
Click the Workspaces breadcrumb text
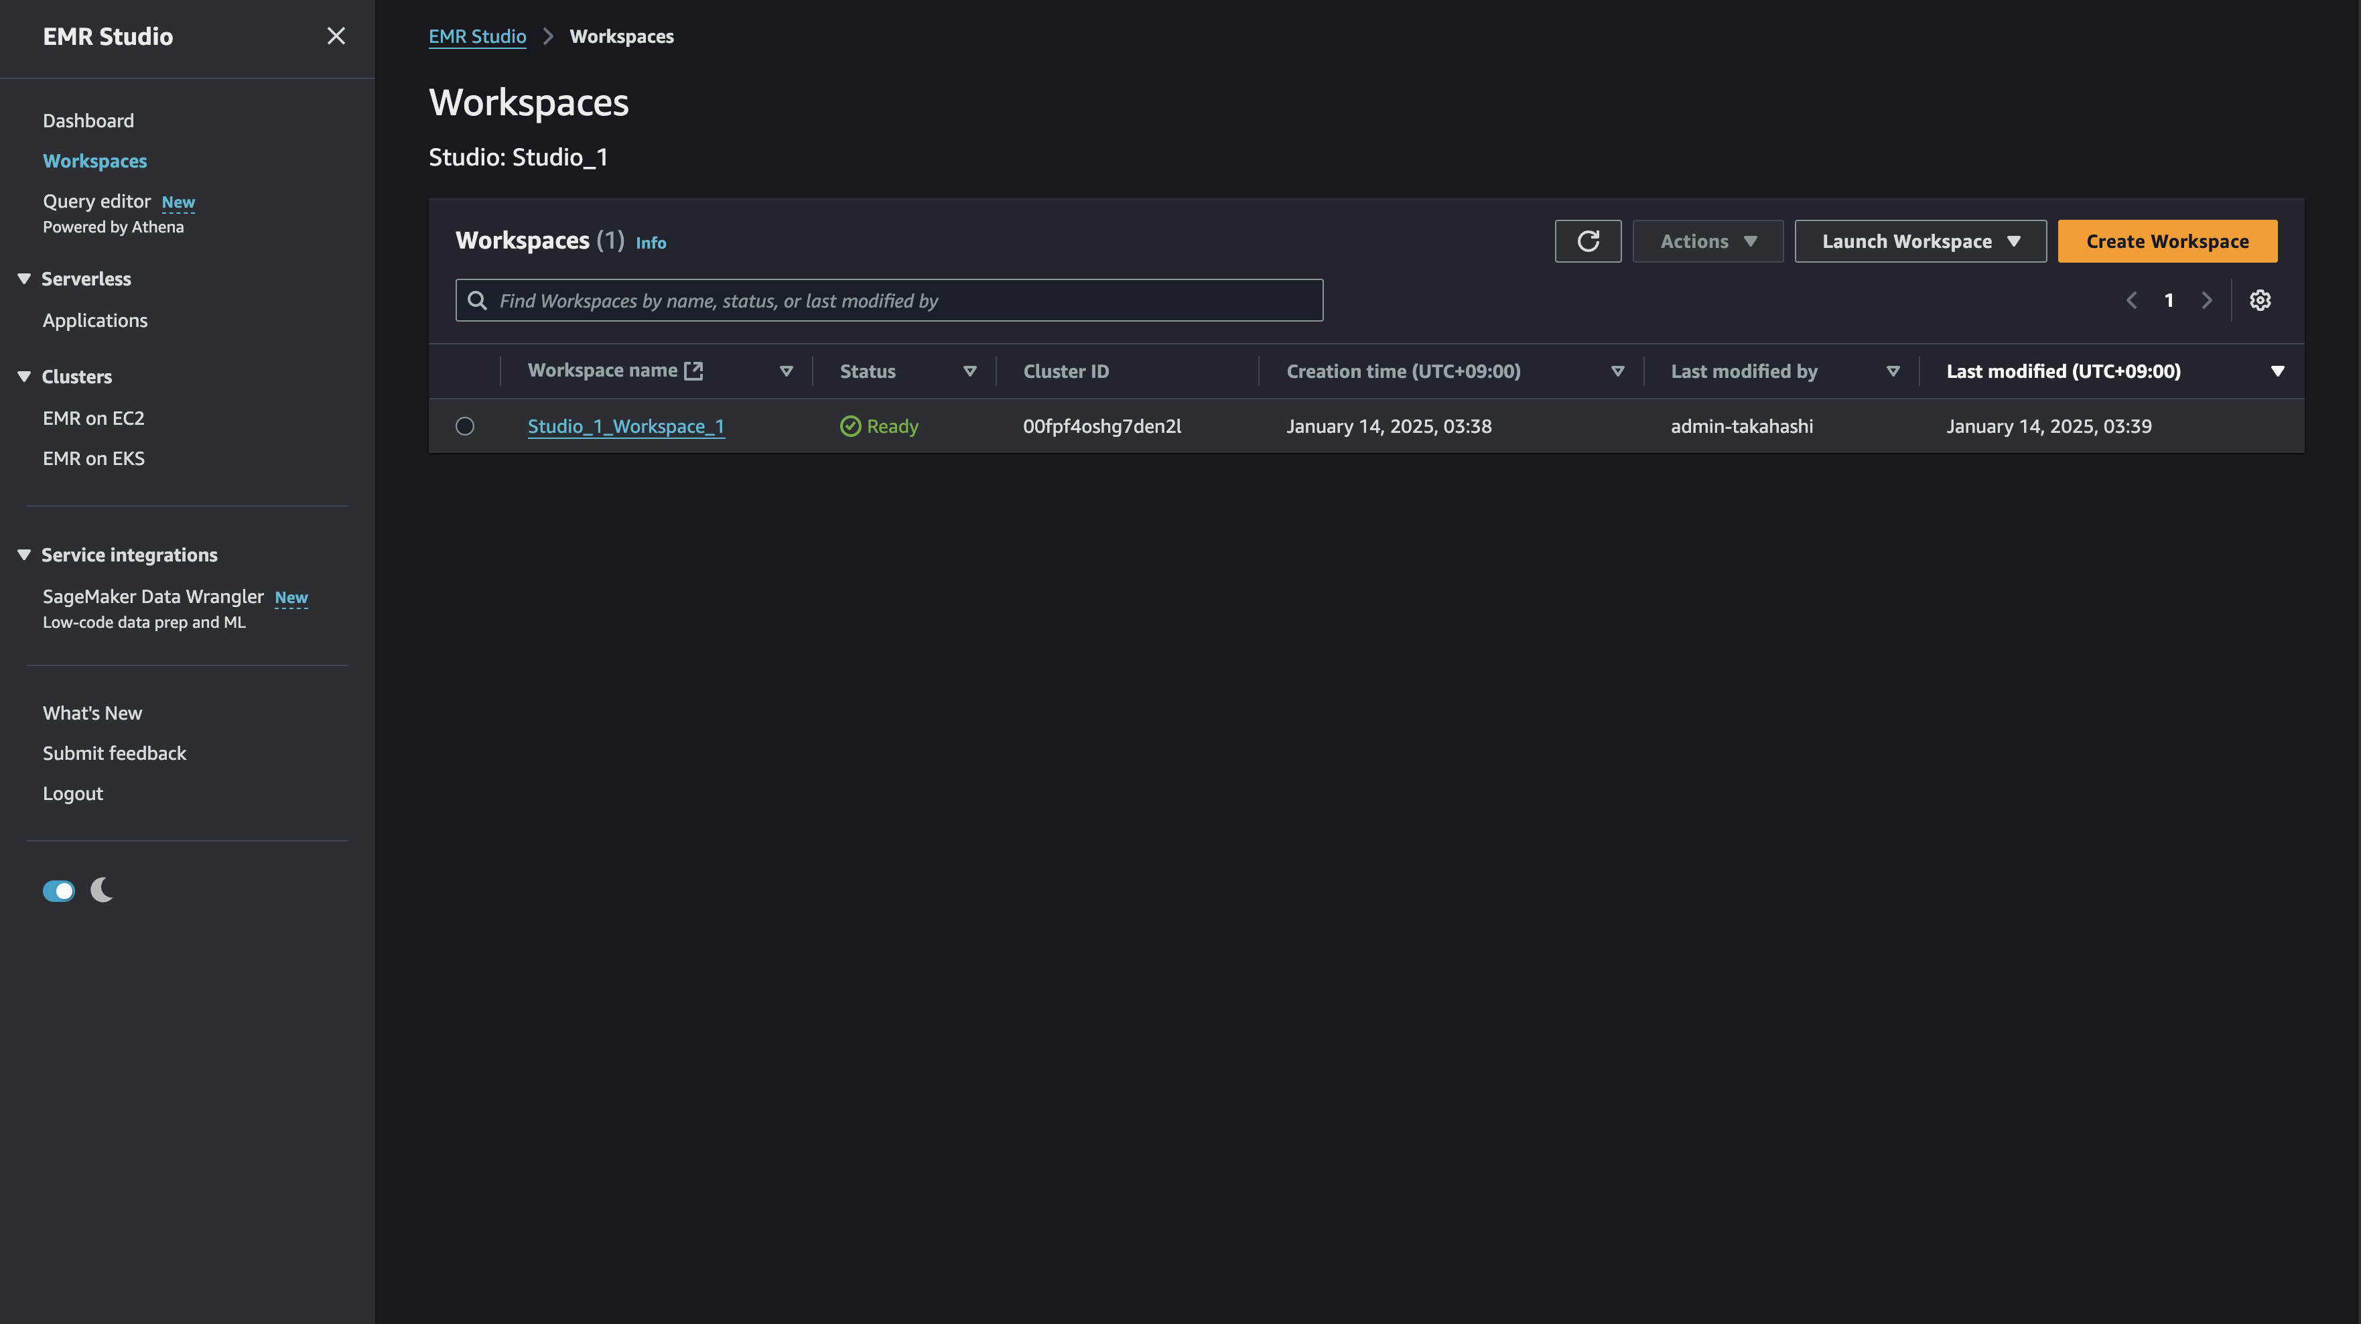(x=622, y=36)
